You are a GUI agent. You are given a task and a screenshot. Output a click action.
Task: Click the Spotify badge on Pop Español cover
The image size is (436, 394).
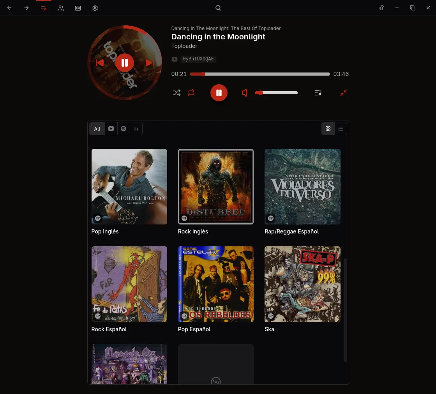click(184, 316)
